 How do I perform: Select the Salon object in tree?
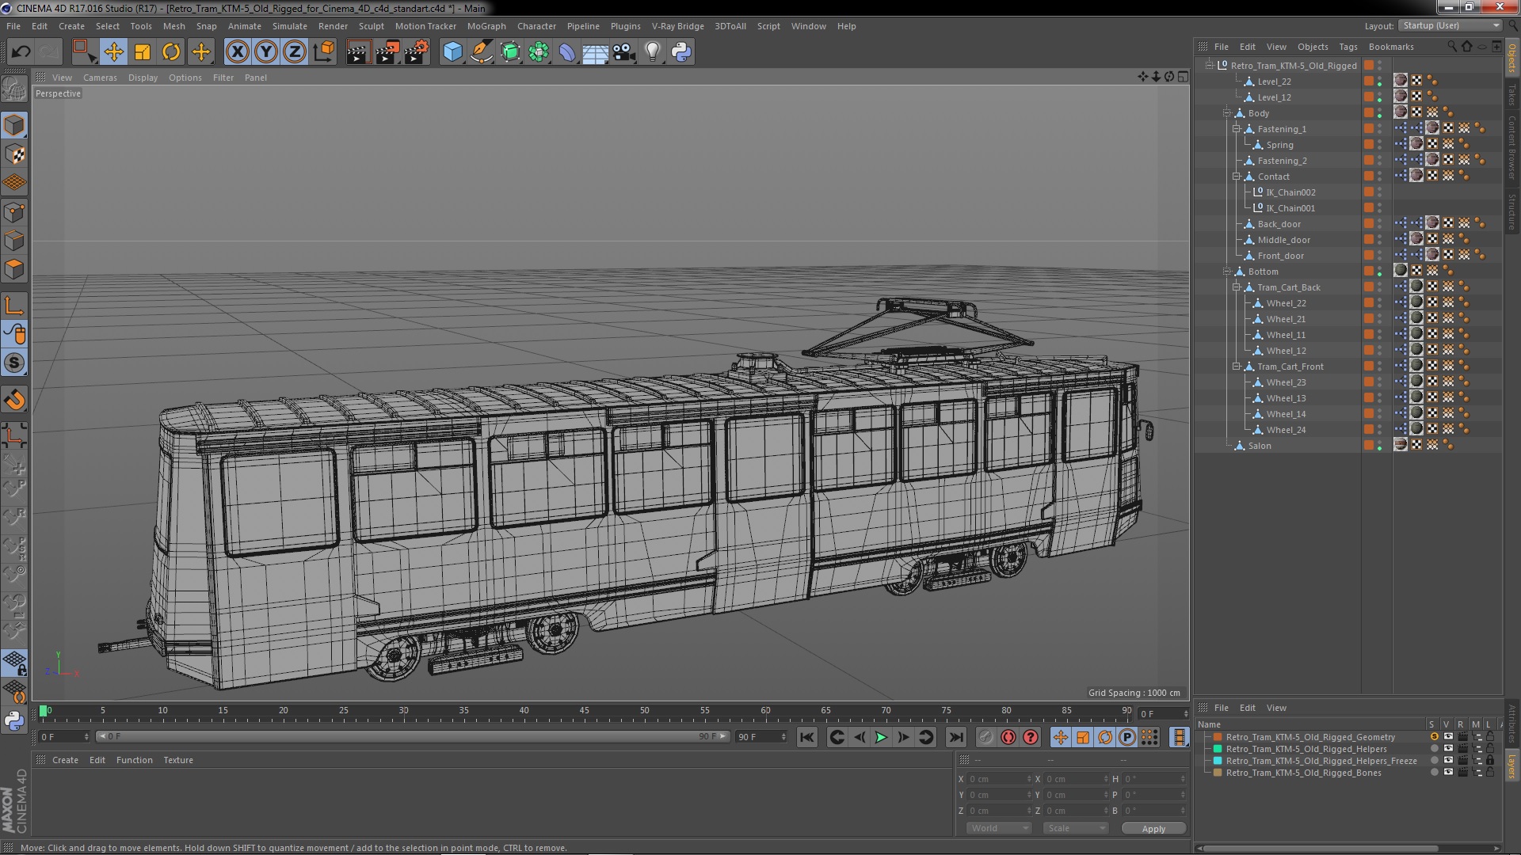point(1260,446)
